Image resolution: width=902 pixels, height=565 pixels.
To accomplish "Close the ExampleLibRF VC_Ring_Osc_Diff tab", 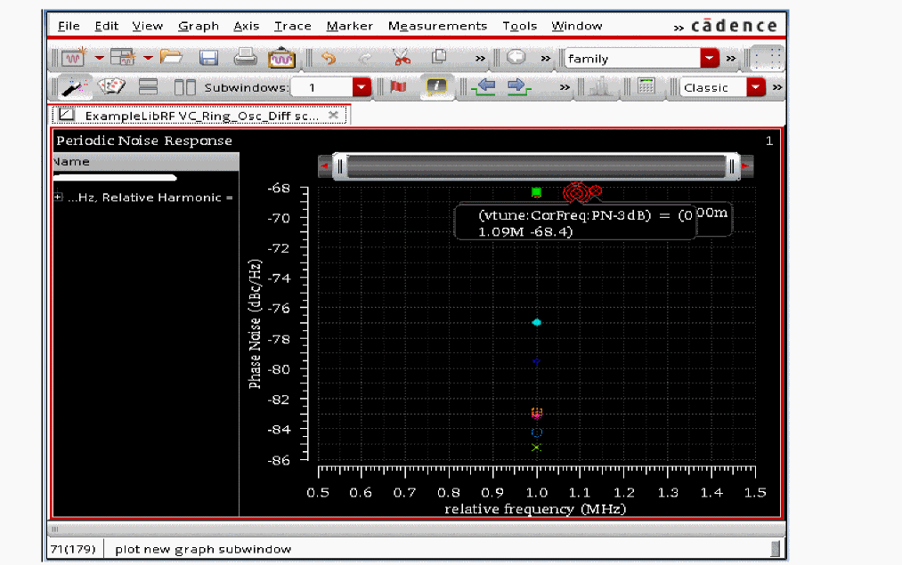I will (x=333, y=116).
